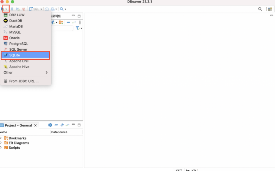
Task: Open dropdown arrow beside the blue Search icon
Action: pyautogui.click(x=65, y=9)
